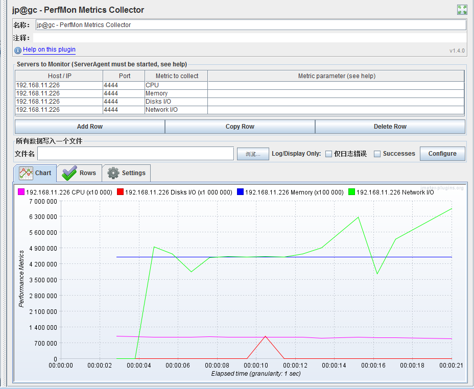Focus the 名称 name input field

251,25
